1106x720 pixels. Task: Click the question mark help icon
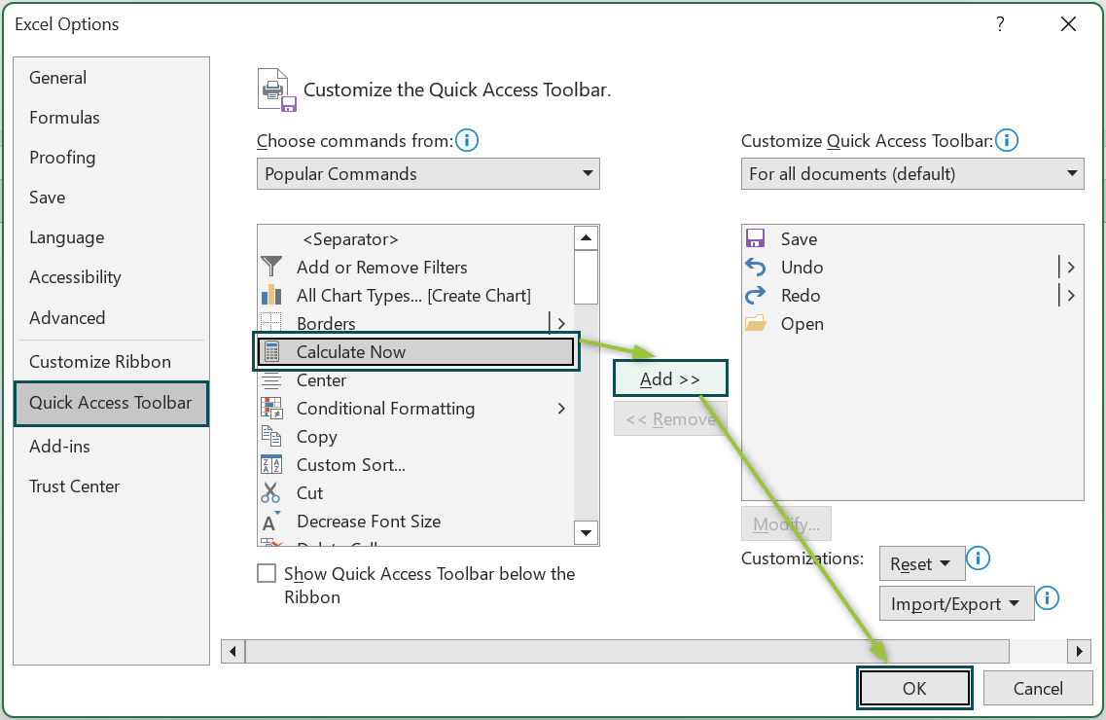tap(1000, 24)
